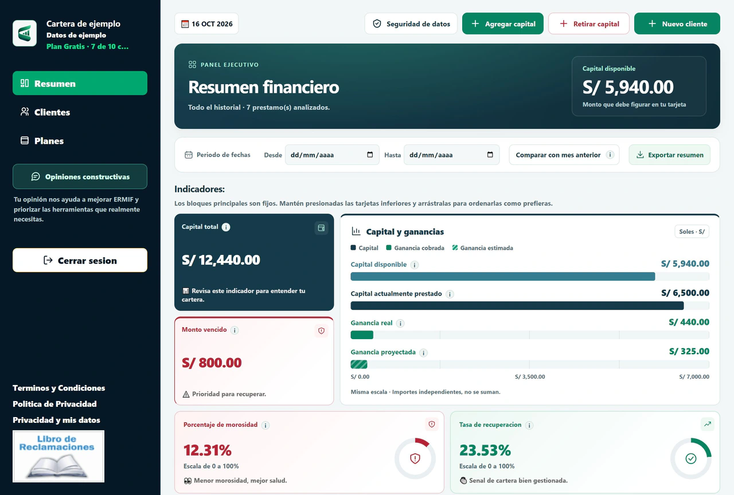Open Seguridad de datos
This screenshot has width=734, height=495.
point(411,23)
